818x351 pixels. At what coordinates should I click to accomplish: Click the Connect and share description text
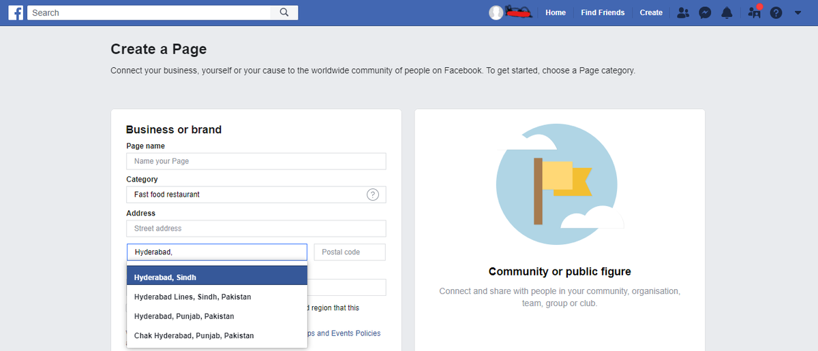pos(560,297)
